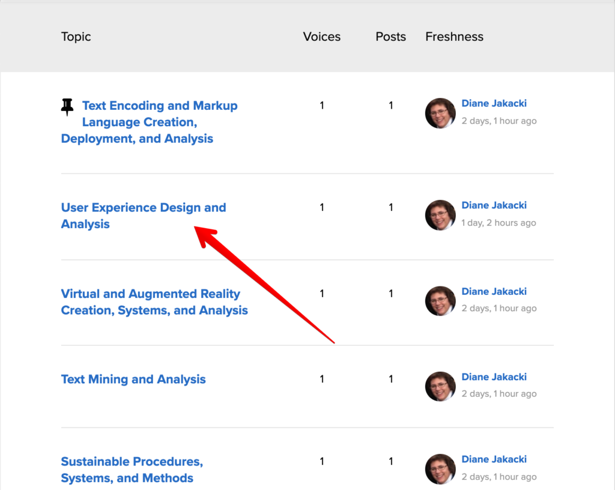Open the Text Mining and Analysis discussion
The width and height of the screenshot is (615, 490).
click(133, 379)
